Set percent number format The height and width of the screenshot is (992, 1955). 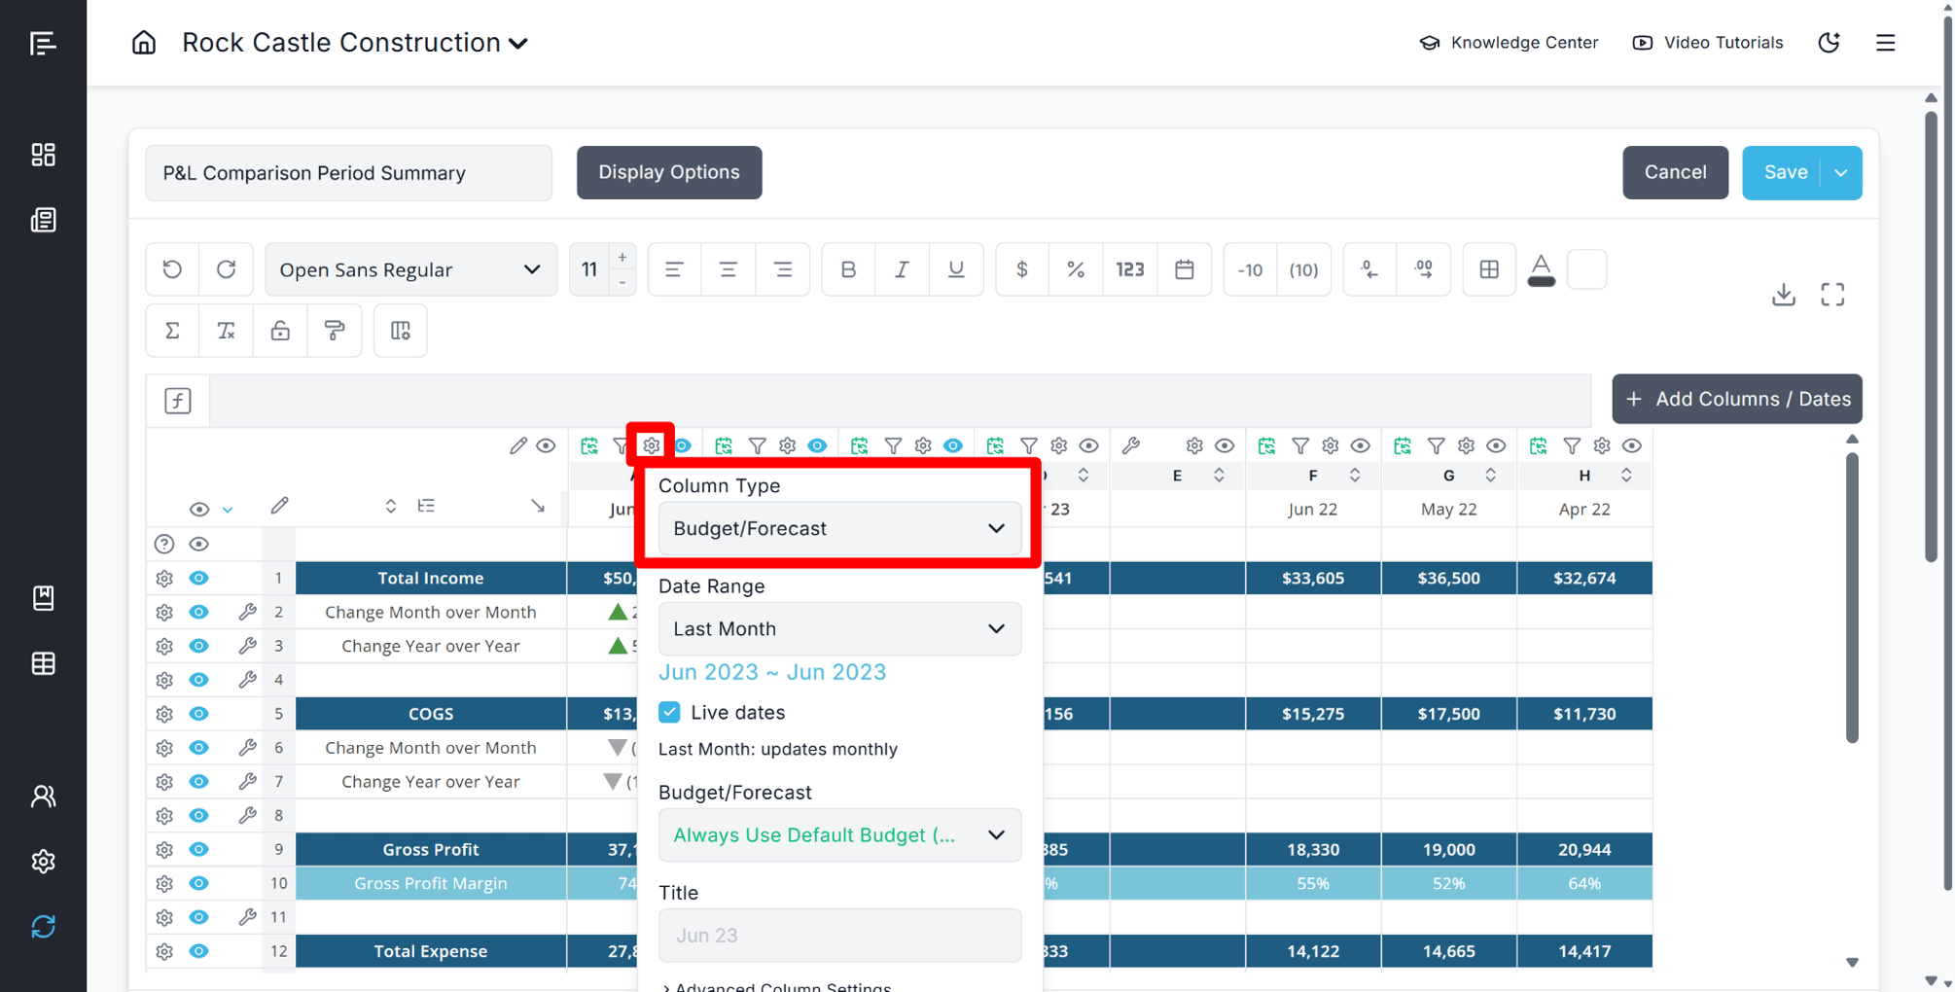(1076, 269)
